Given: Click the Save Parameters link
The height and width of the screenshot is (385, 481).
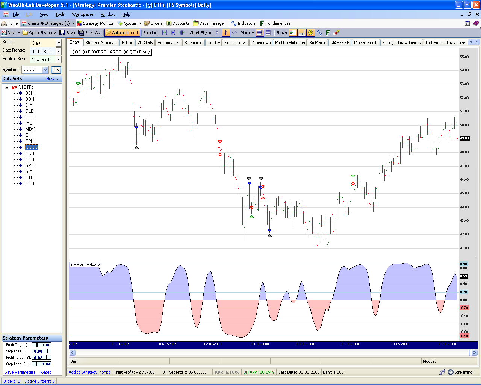Looking at the screenshot, I should (x=20, y=372).
